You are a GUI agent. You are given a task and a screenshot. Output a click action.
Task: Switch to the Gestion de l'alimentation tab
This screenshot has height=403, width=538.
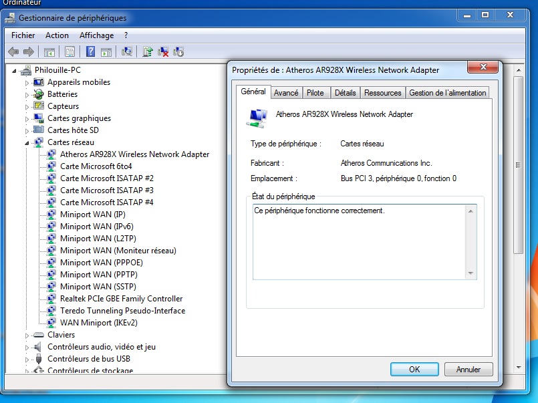(447, 93)
